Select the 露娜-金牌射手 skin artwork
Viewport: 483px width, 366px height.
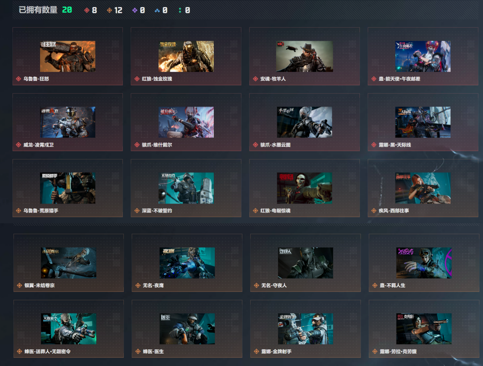point(305,329)
